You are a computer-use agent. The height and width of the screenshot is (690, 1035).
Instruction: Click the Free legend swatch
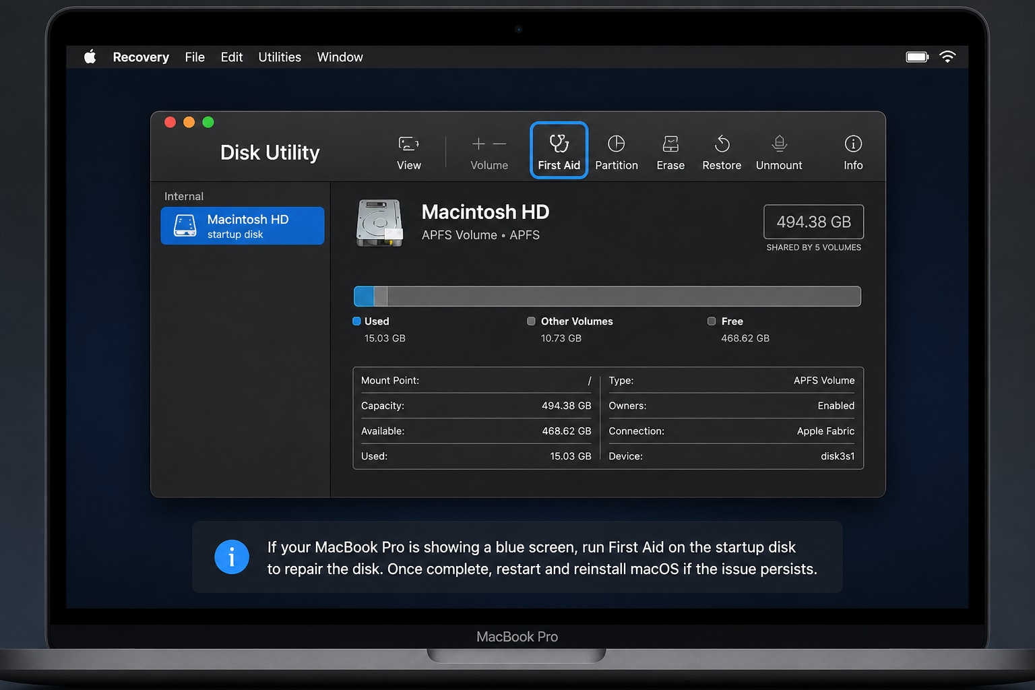[712, 321]
